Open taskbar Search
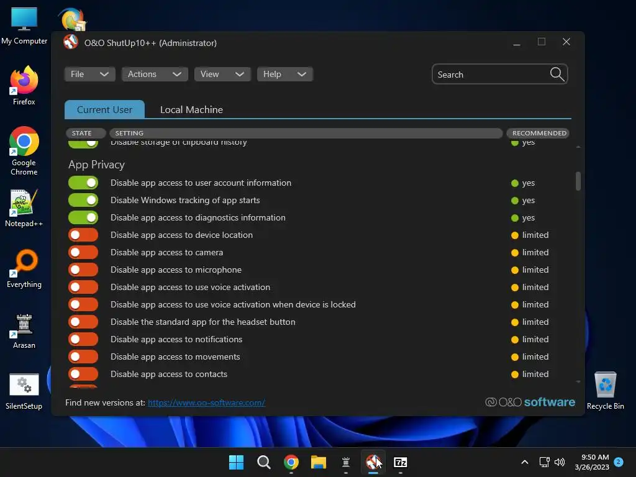Viewport: 636px width, 477px height. coord(263,462)
